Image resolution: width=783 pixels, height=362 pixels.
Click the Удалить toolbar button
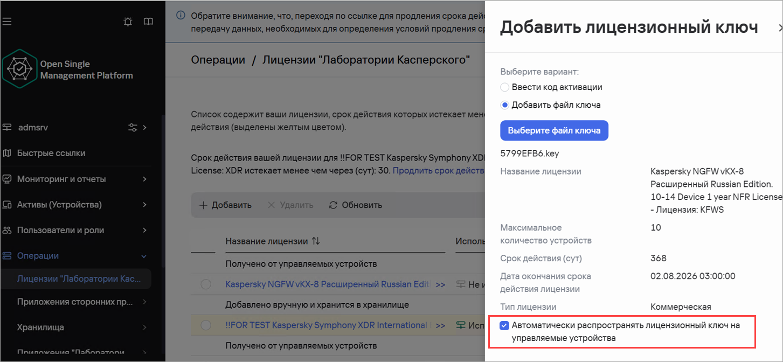point(290,205)
